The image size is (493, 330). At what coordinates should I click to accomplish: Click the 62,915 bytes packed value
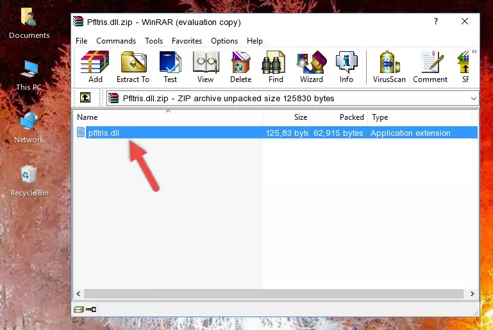(338, 133)
